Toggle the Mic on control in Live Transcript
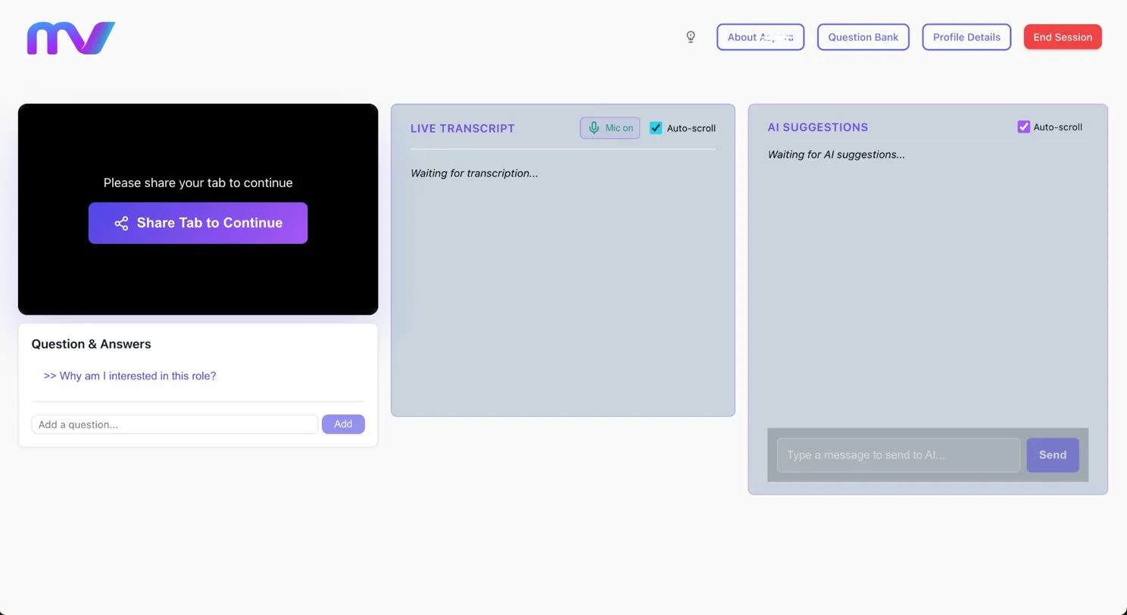 coord(609,127)
